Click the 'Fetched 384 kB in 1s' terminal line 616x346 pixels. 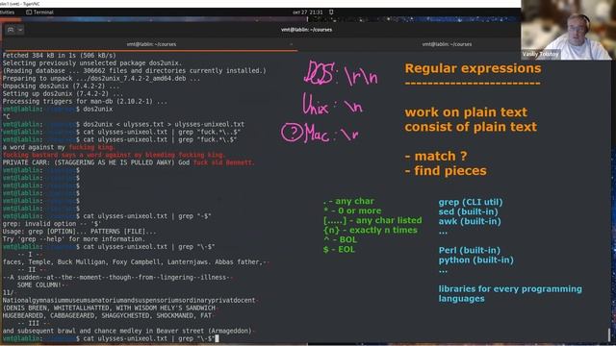[x=60, y=56]
